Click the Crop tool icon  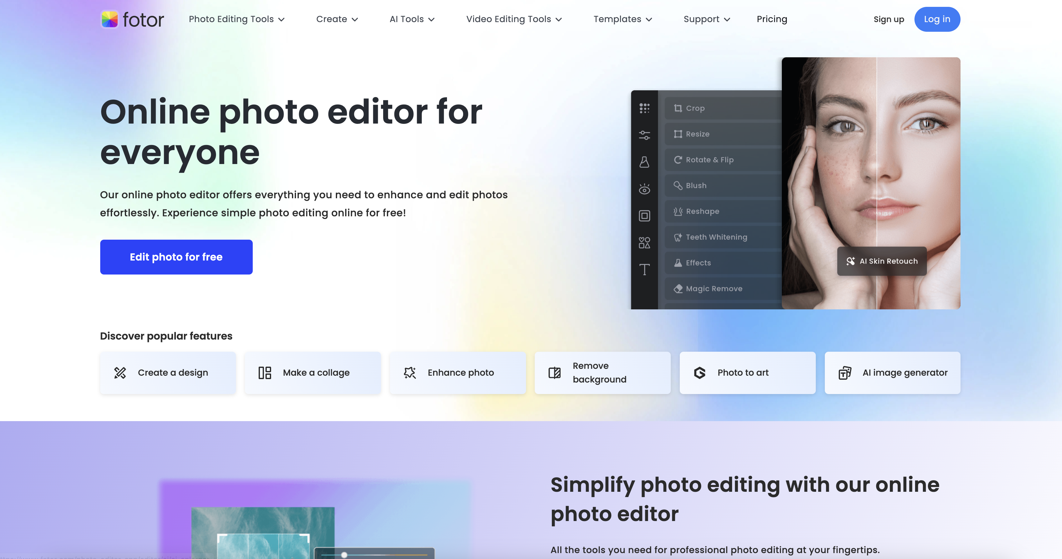[678, 108]
